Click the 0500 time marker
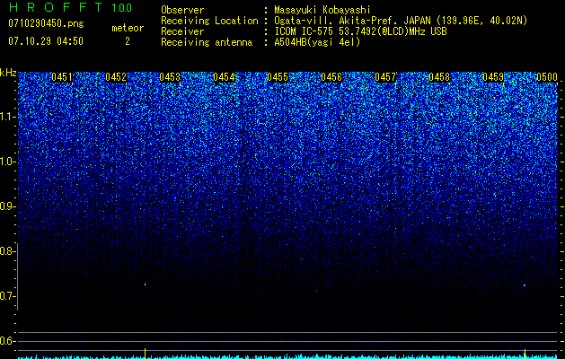The height and width of the screenshot is (359, 565). (547, 77)
